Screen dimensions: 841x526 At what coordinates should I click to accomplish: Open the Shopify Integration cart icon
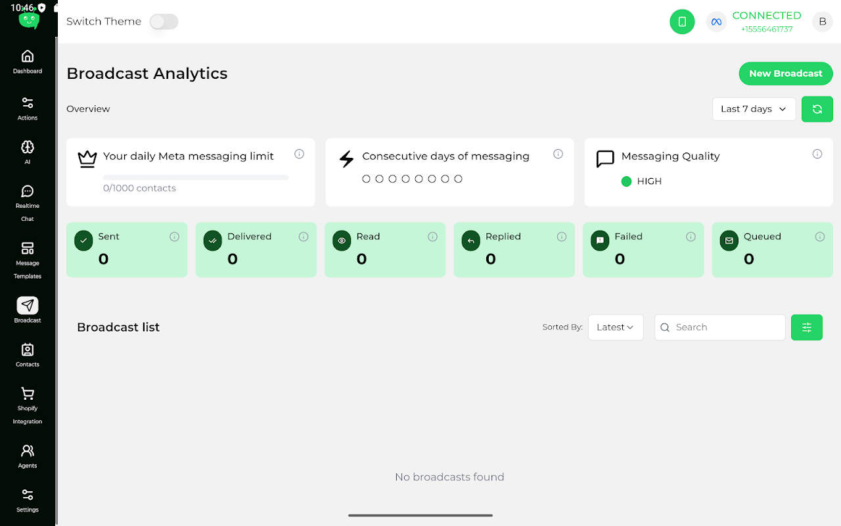(27, 394)
